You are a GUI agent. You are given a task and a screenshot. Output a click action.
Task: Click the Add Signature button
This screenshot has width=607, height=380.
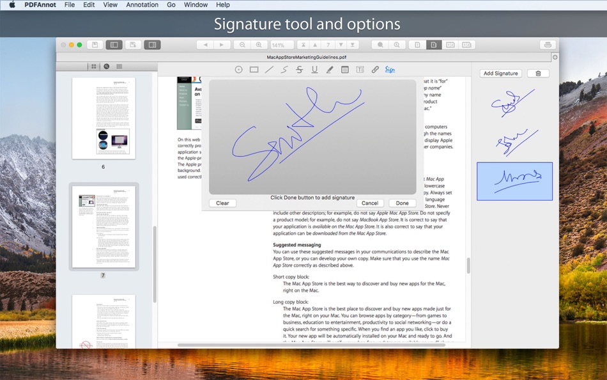500,74
